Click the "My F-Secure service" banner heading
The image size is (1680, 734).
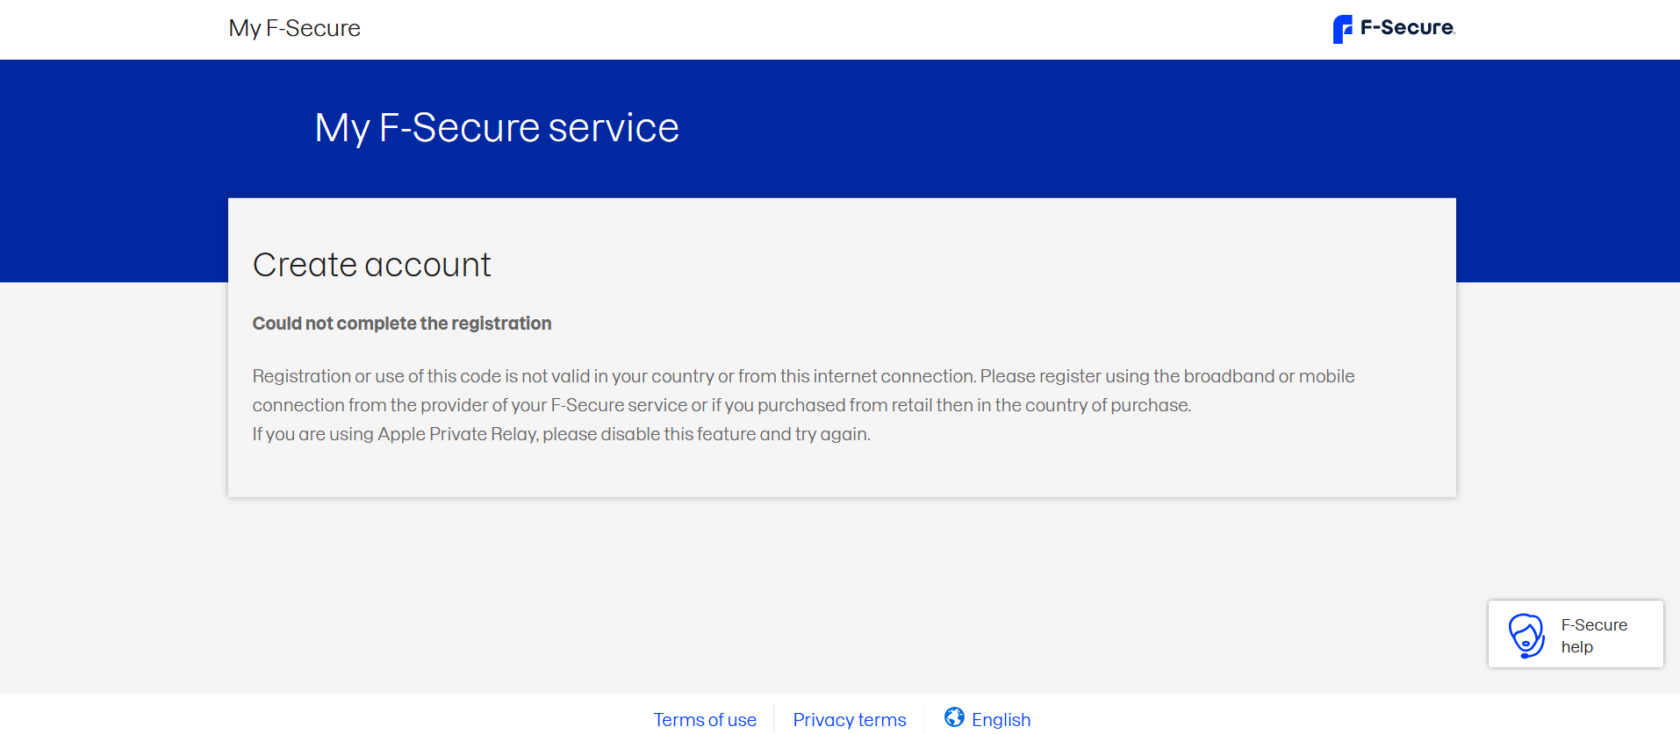pyautogui.click(x=497, y=128)
